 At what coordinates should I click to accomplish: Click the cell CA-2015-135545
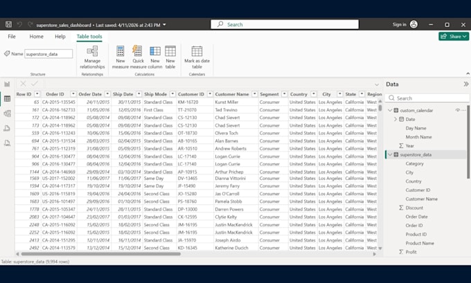(59, 102)
